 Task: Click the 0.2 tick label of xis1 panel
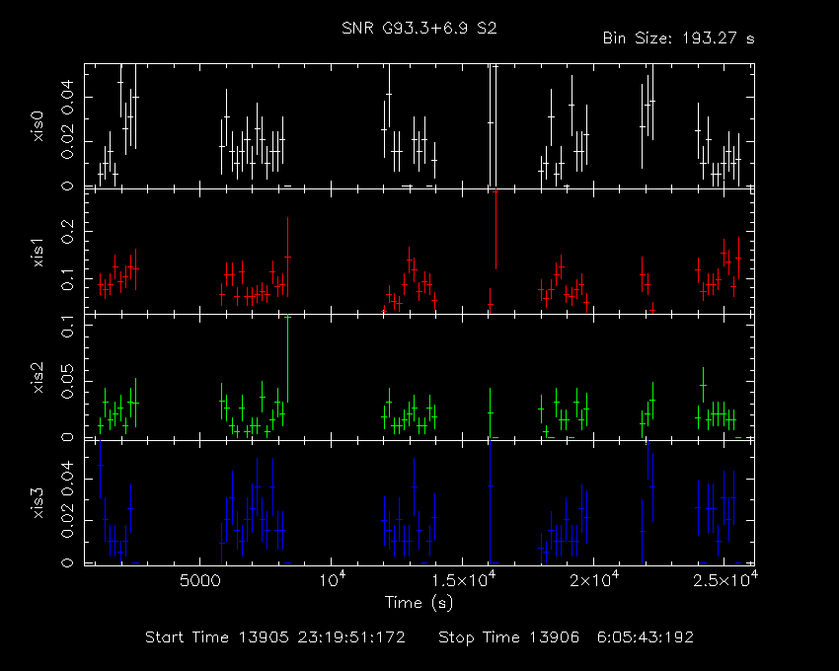pos(67,231)
